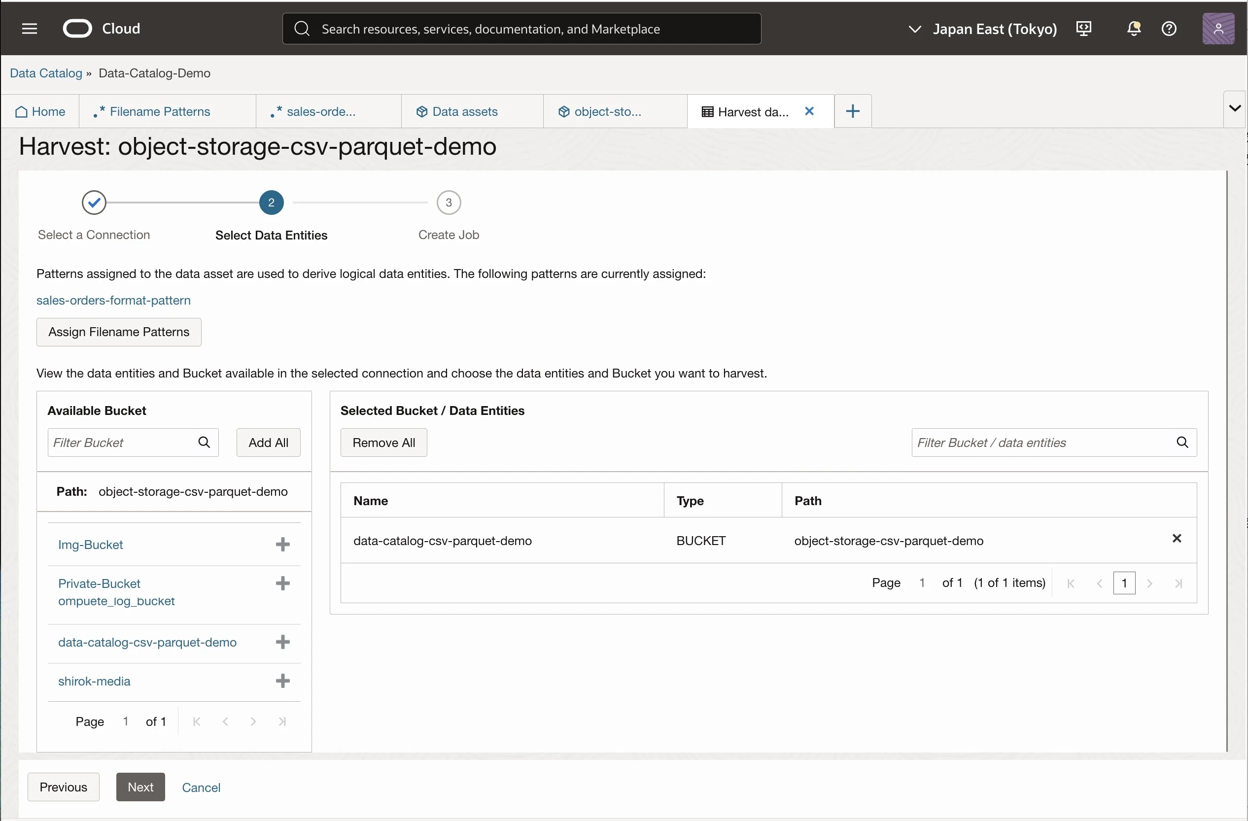Click the step 3 Create Job circle

point(449,203)
